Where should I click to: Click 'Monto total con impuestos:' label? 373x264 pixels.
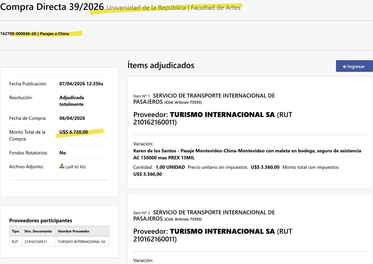tap(311, 167)
